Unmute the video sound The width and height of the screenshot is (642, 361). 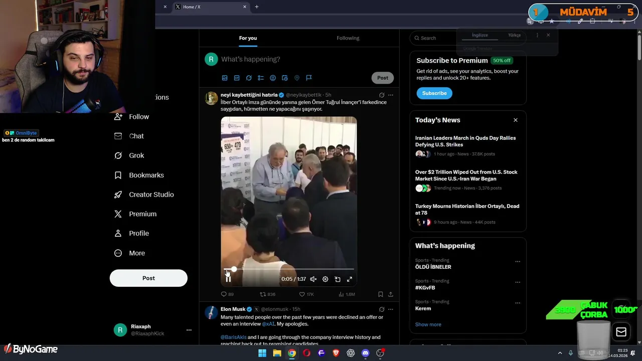click(313, 279)
